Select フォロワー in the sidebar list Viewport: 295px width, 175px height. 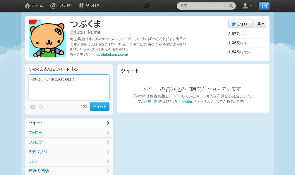coord(69,142)
